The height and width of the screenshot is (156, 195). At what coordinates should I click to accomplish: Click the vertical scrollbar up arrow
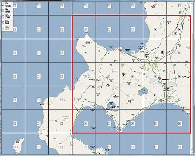(x=192, y=3)
